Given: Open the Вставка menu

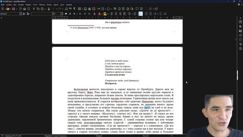Looking at the screenshot, I should (x=21, y=5).
